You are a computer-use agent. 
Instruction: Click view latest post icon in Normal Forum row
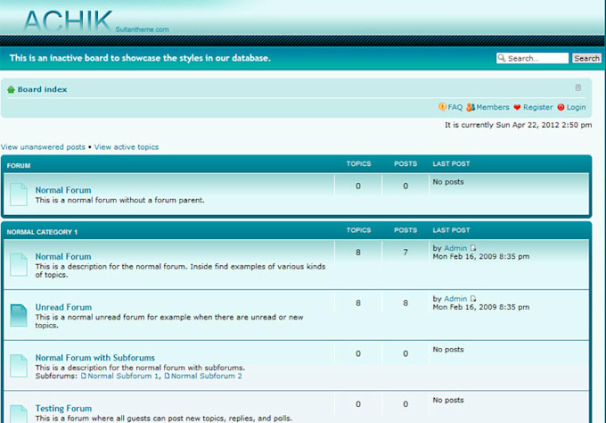pos(473,248)
